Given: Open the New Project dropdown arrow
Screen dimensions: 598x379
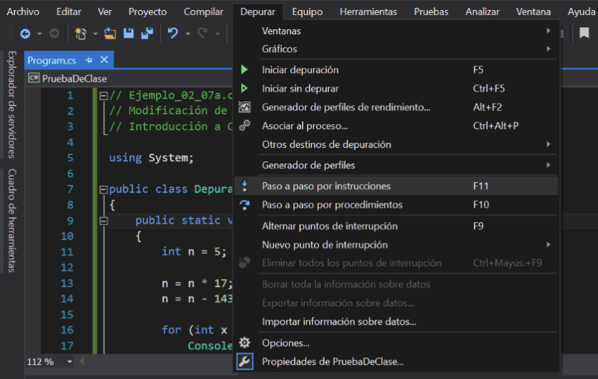Looking at the screenshot, I should (x=95, y=34).
